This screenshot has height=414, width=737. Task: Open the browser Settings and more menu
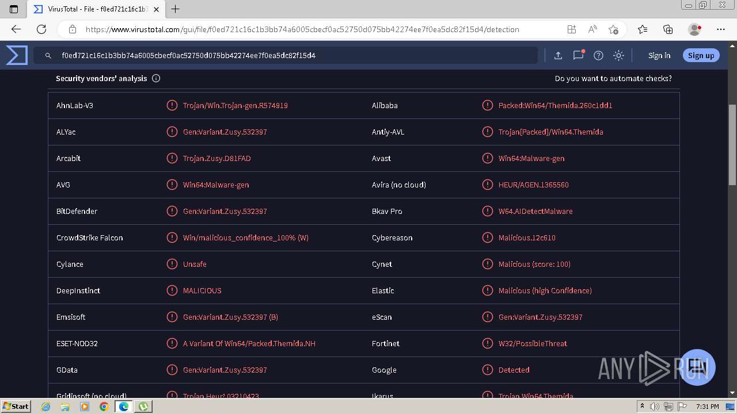click(721, 29)
